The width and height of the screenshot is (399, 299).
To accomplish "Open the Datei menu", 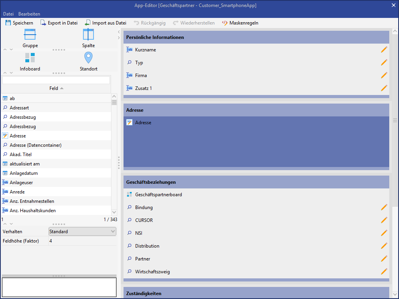I will coord(8,14).
